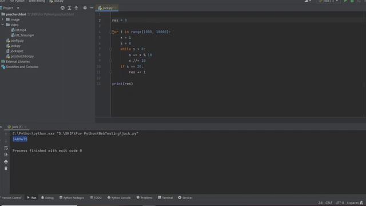
Task: Expand External Libraries node
Action: pos(15,62)
